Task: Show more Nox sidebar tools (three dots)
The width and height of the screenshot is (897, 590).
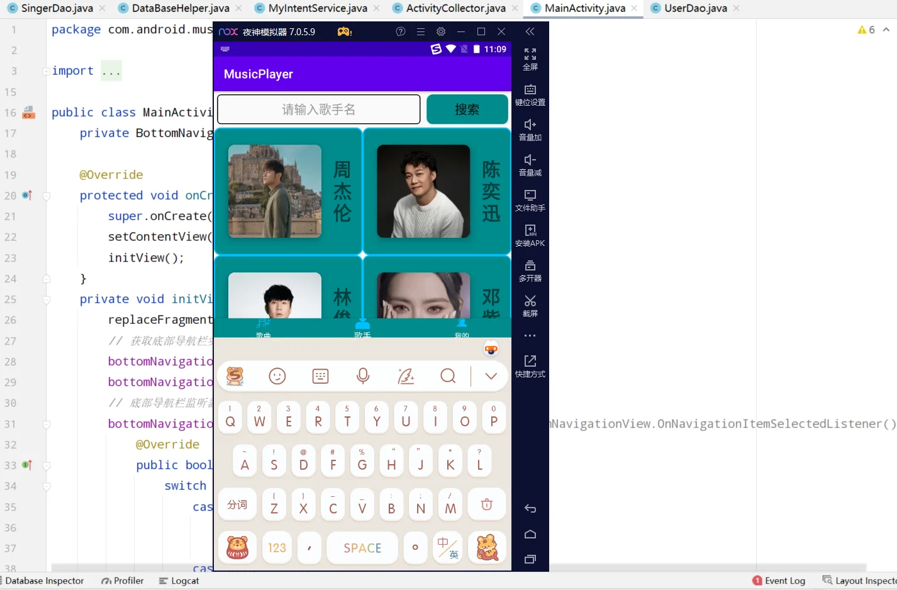Action: (530, 336)
